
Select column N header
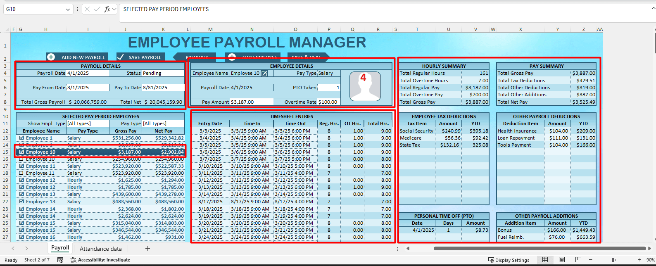[x=252, y=29]
